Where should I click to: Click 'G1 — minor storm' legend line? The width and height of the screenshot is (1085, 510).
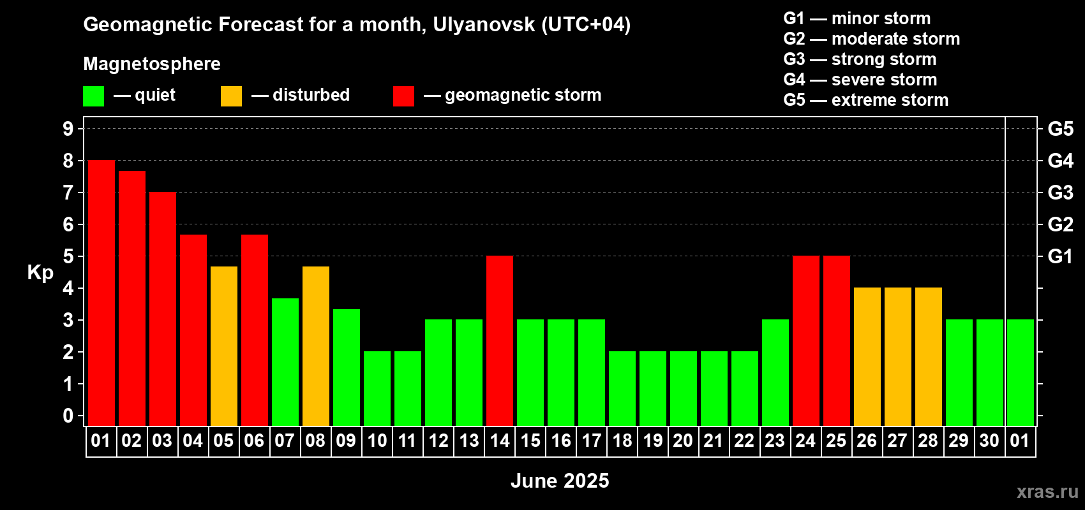(857, 18)
